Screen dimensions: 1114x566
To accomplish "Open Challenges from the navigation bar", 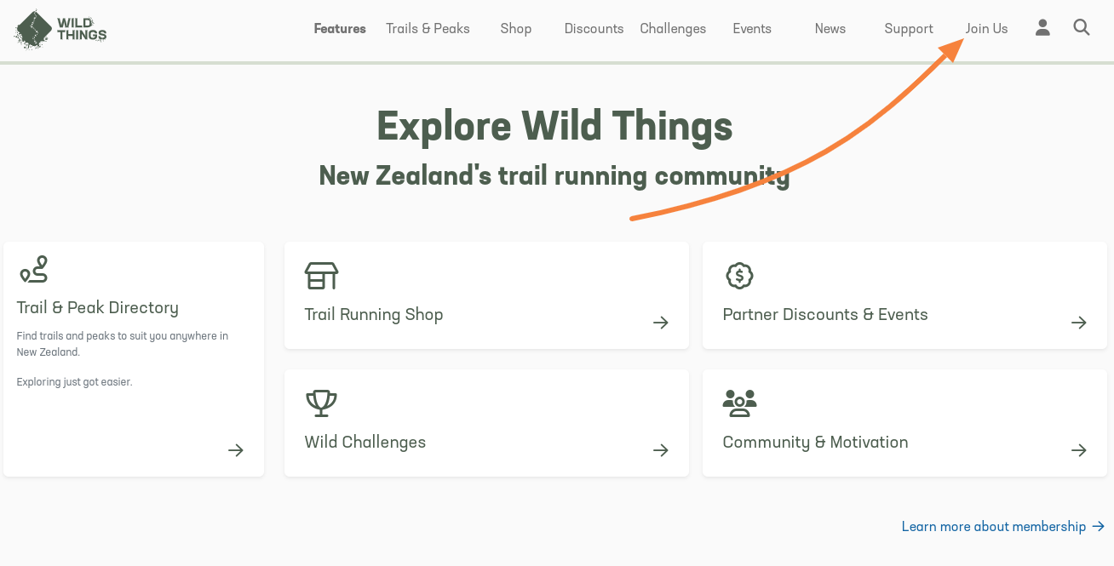I will pos(673,29).
